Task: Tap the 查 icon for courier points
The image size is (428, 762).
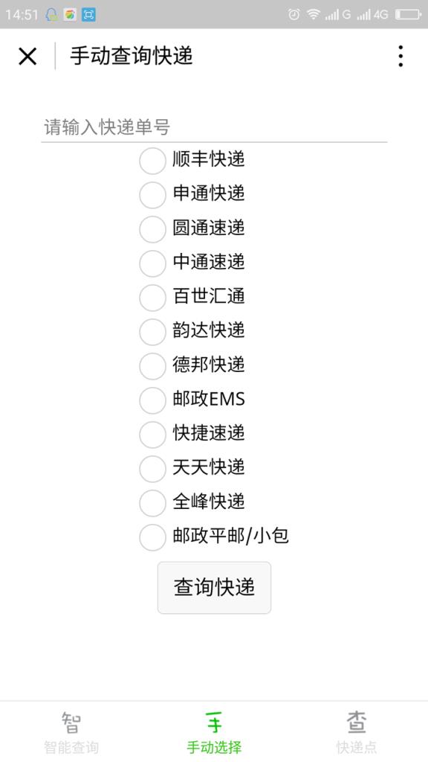Action: [x=357, y=720]
